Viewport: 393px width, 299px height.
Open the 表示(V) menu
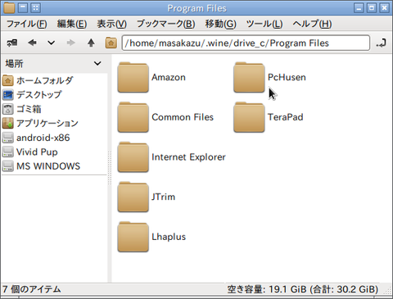112,24
